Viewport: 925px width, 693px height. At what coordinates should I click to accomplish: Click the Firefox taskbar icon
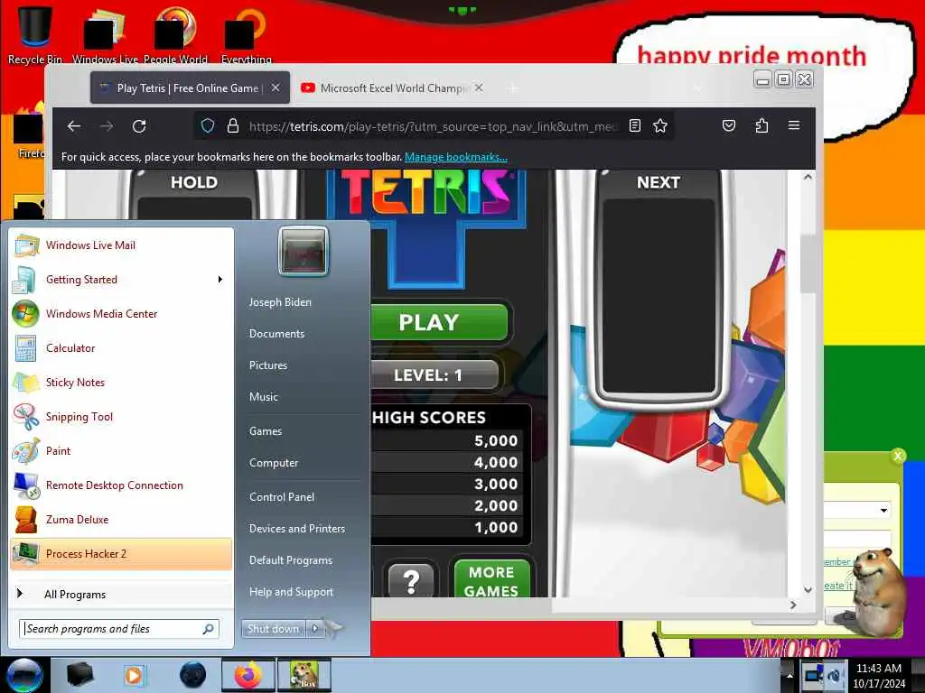[x=248, y=675]
